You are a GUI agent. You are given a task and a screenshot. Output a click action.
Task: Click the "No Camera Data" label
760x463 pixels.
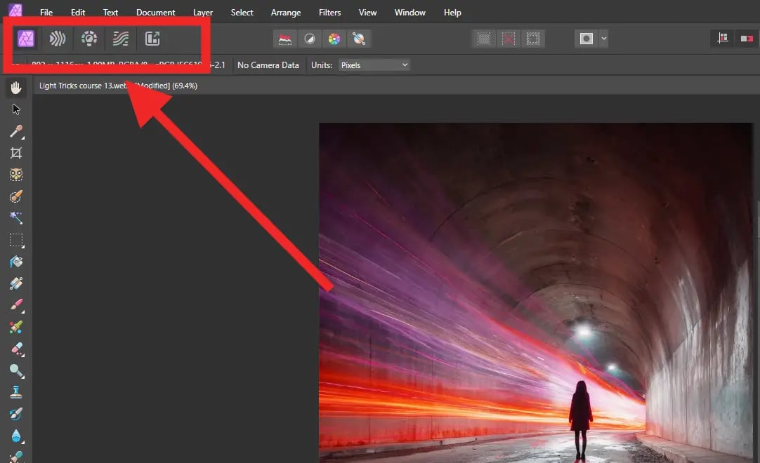268,65
